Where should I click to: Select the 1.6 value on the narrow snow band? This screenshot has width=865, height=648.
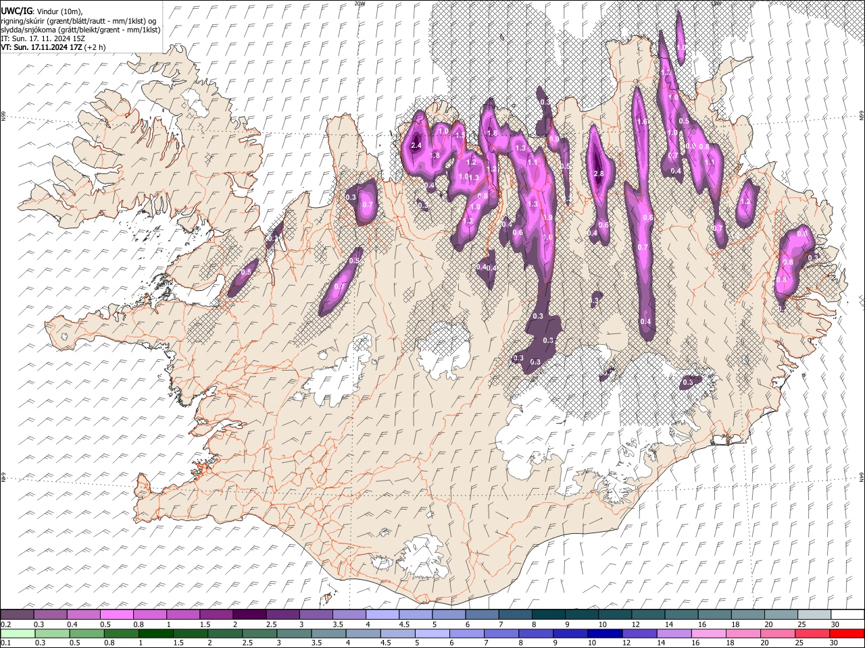click(642, 122)
